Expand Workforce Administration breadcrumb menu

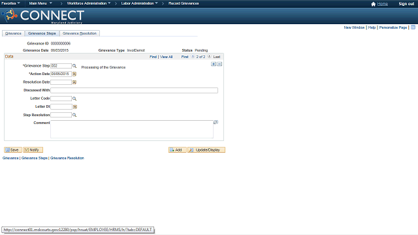click(89, 3)
